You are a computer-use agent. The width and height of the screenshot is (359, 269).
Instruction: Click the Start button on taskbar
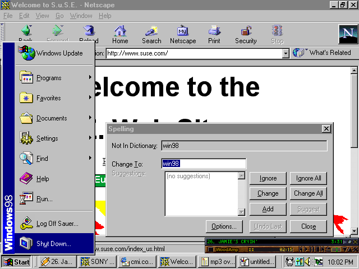16,262
